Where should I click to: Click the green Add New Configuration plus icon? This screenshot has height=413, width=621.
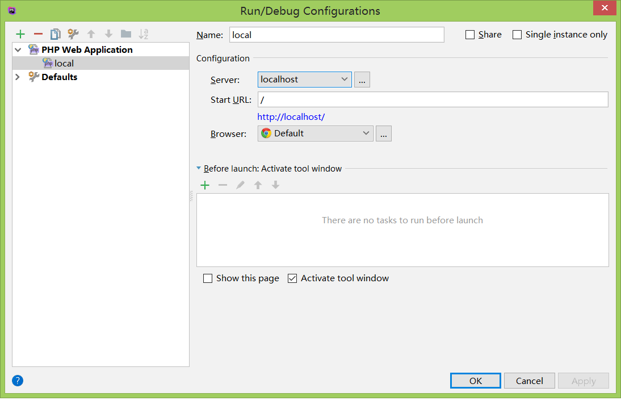20,34
